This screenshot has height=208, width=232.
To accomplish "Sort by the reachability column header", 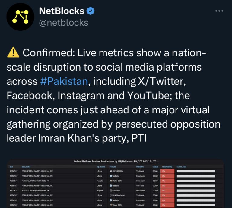I will pyautogui.click(x=168, y=166).
